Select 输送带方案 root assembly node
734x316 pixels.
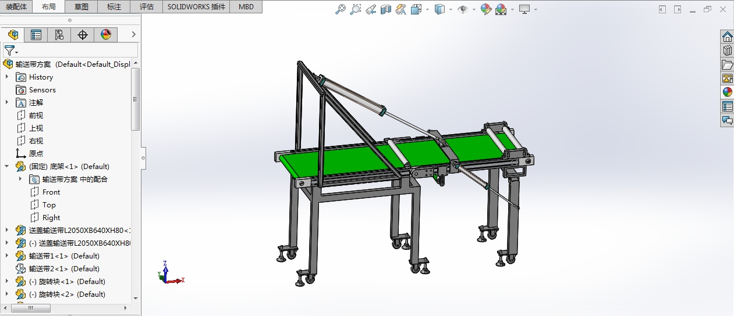click(66, 64)
